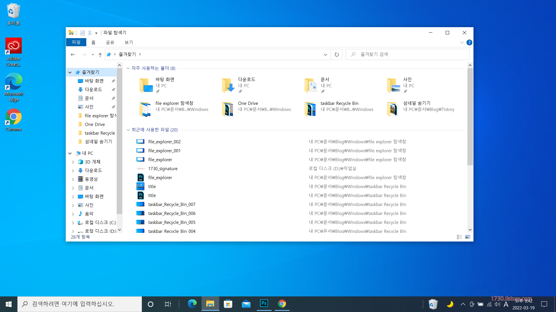
Task: Open Photoshop from the taskbar
Action: (x=264, y=304)
